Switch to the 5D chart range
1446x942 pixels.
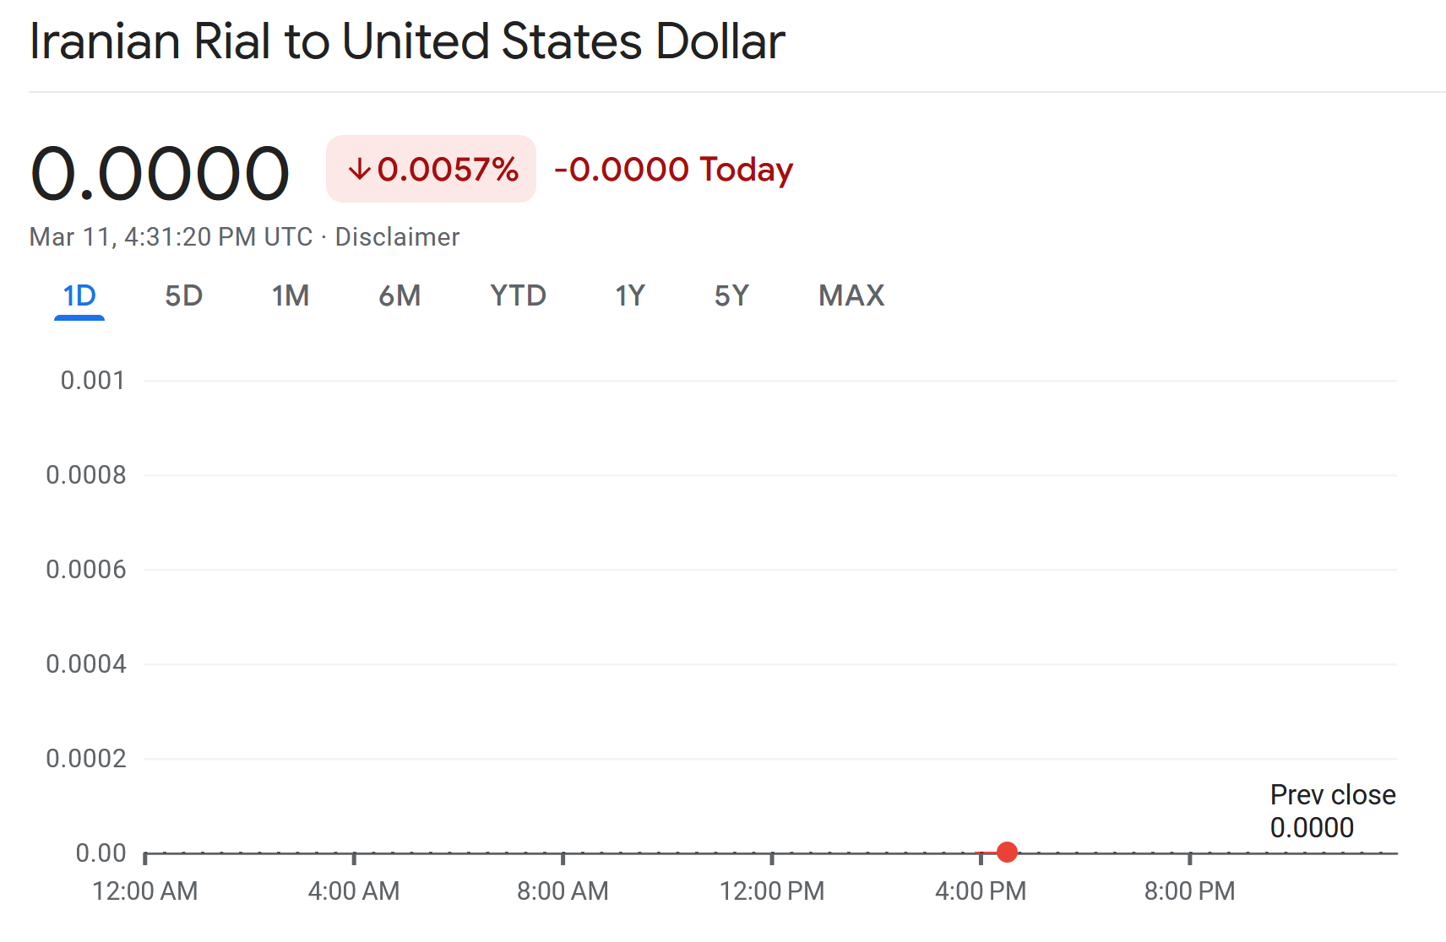click(x=183, y=296)
